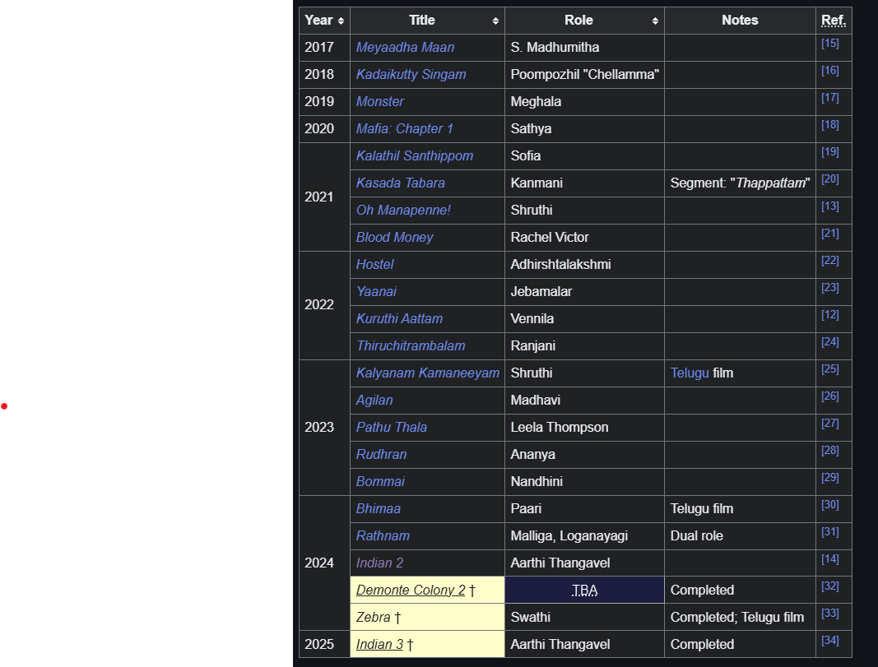The width and height of the screenshot is (878, 667).
Task: Open the Kalyanam Kamaneeyam link
Action: (x=427, y=373)
